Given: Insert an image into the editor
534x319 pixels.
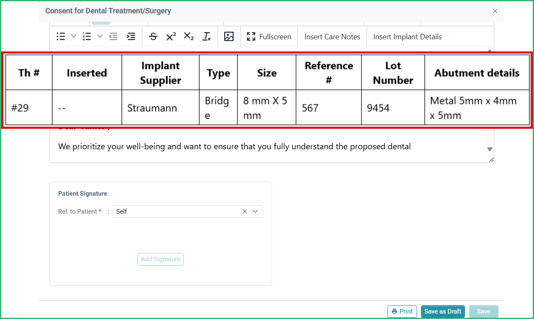Looking at the screenshot, I should [x=229, y=36].
